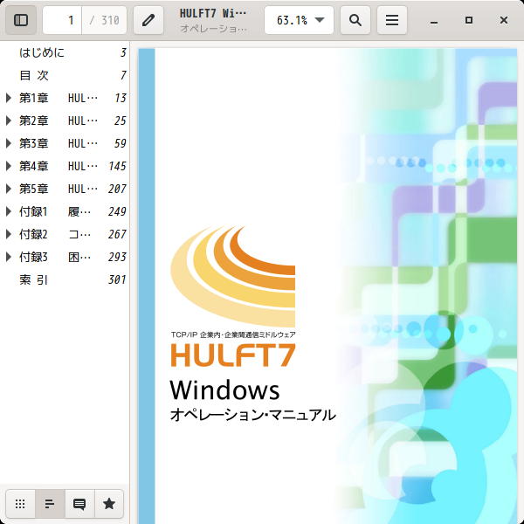Expand the 付録1 outline node

click(9, 211)
